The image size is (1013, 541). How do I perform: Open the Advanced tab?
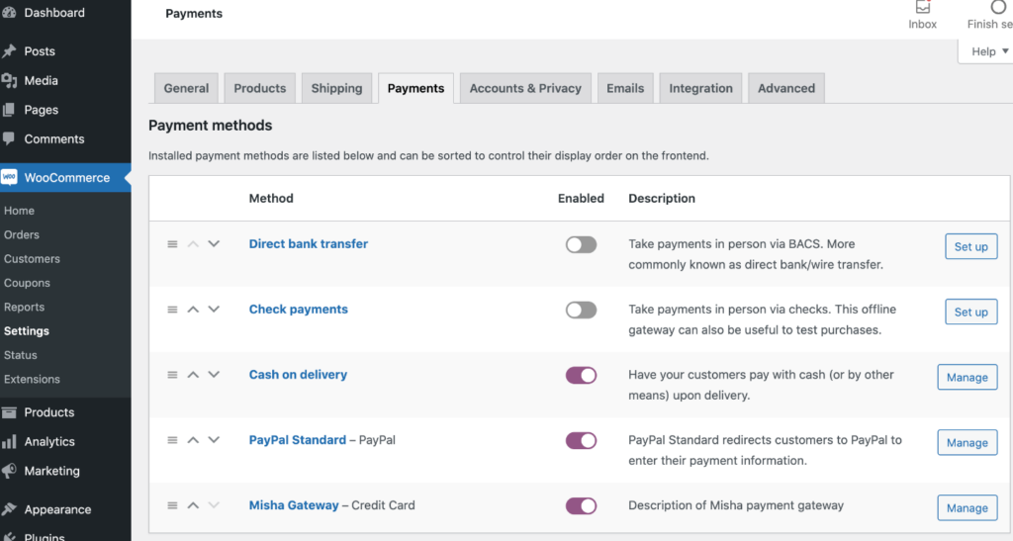pyautogui.click(x=786, y=88)
